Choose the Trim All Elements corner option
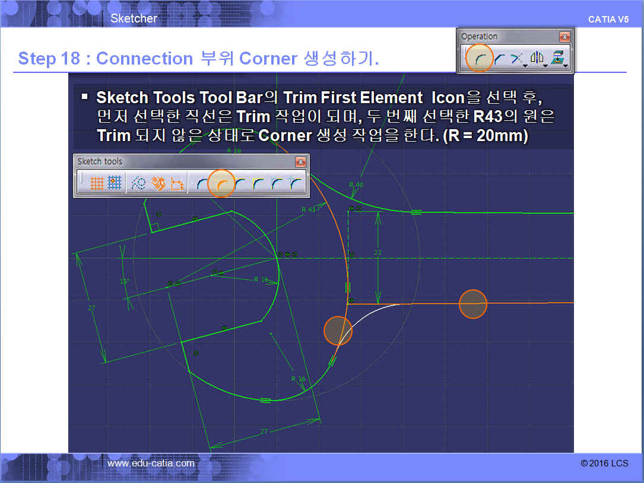The height and width of the screenshot is (483, 644). point(204,184)
